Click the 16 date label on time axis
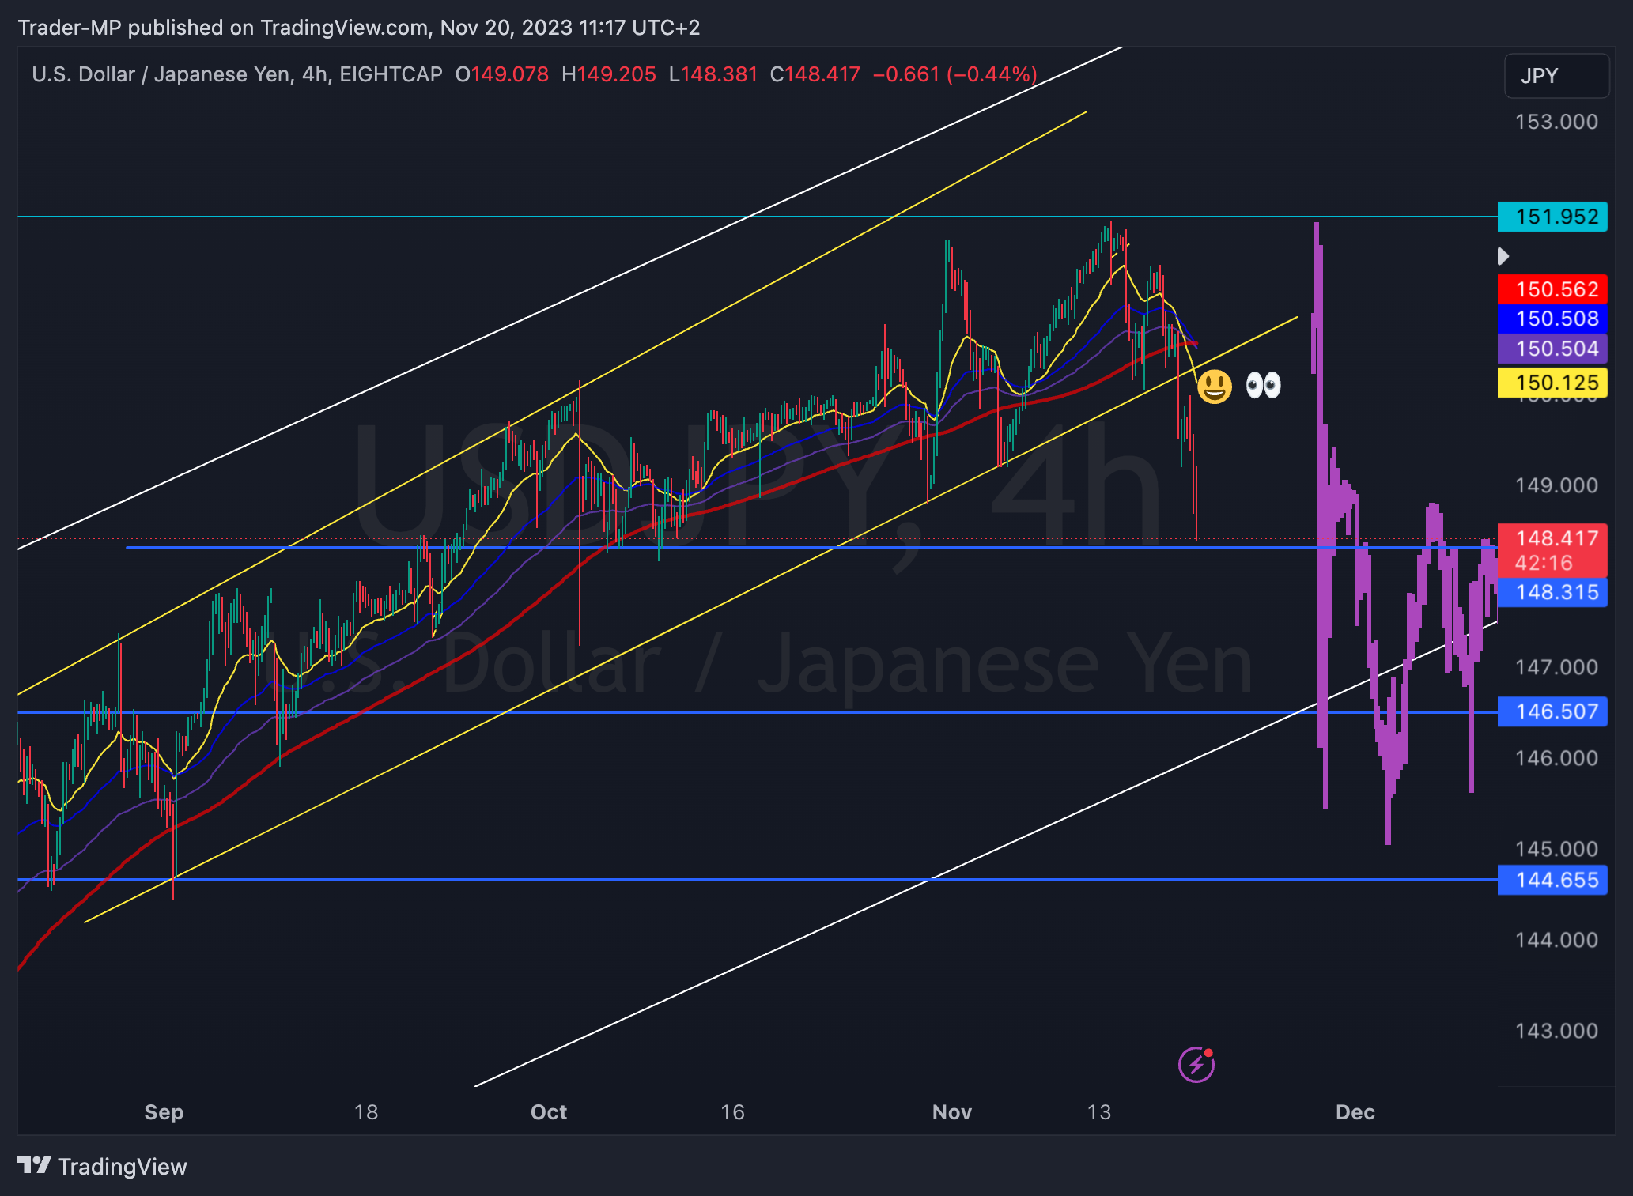 [x=733, y=1112]
